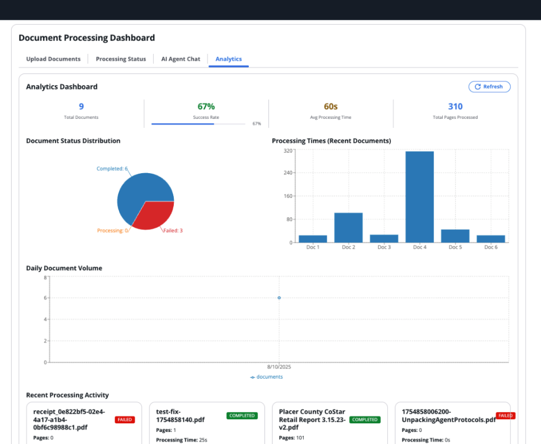Click the Doc 4 axis label

(x=419, y=247)
